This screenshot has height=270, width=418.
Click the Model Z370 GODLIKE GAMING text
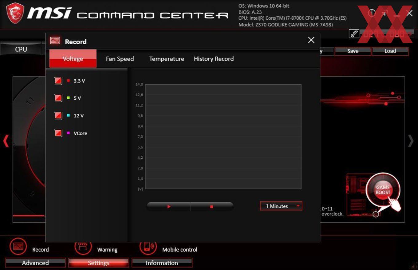click(286, 25)
